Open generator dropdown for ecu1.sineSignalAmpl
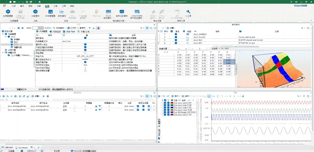Screen dimensions: 314x152 click(74, 106)
